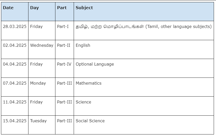
Task: Click the Date column header
Action: point(15,12)
